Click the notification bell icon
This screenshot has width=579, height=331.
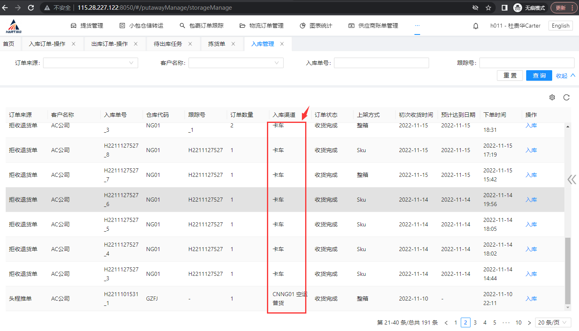[476, 26]
